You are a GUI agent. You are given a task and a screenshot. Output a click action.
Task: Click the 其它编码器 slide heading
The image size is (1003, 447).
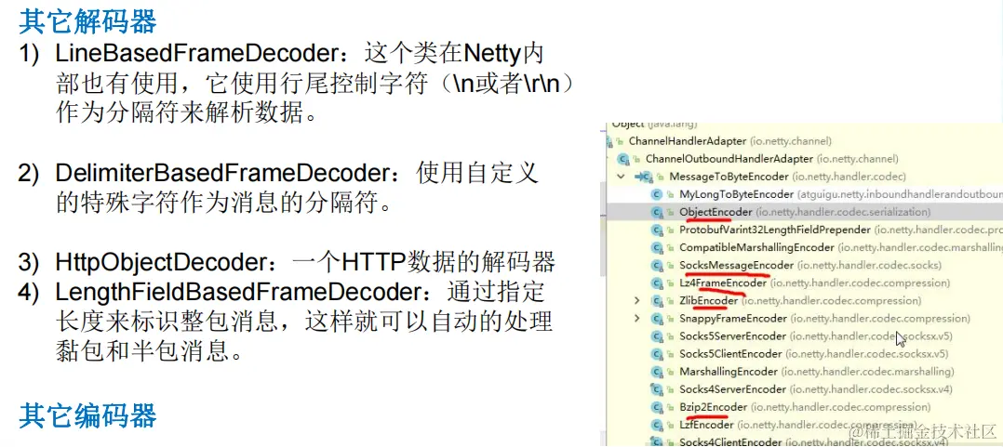click(87, 416)
